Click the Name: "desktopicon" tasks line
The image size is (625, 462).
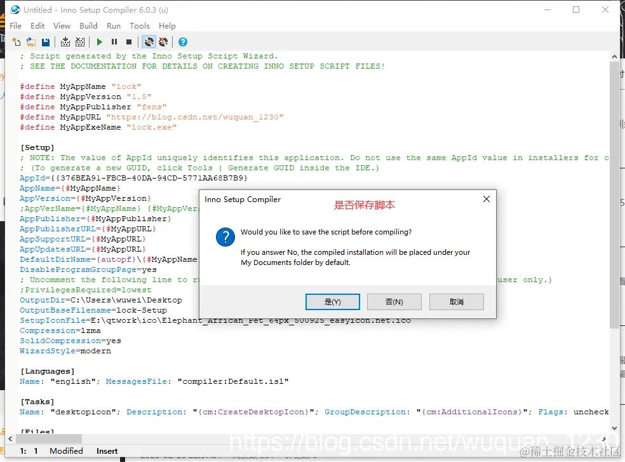[x=314, y=412]
